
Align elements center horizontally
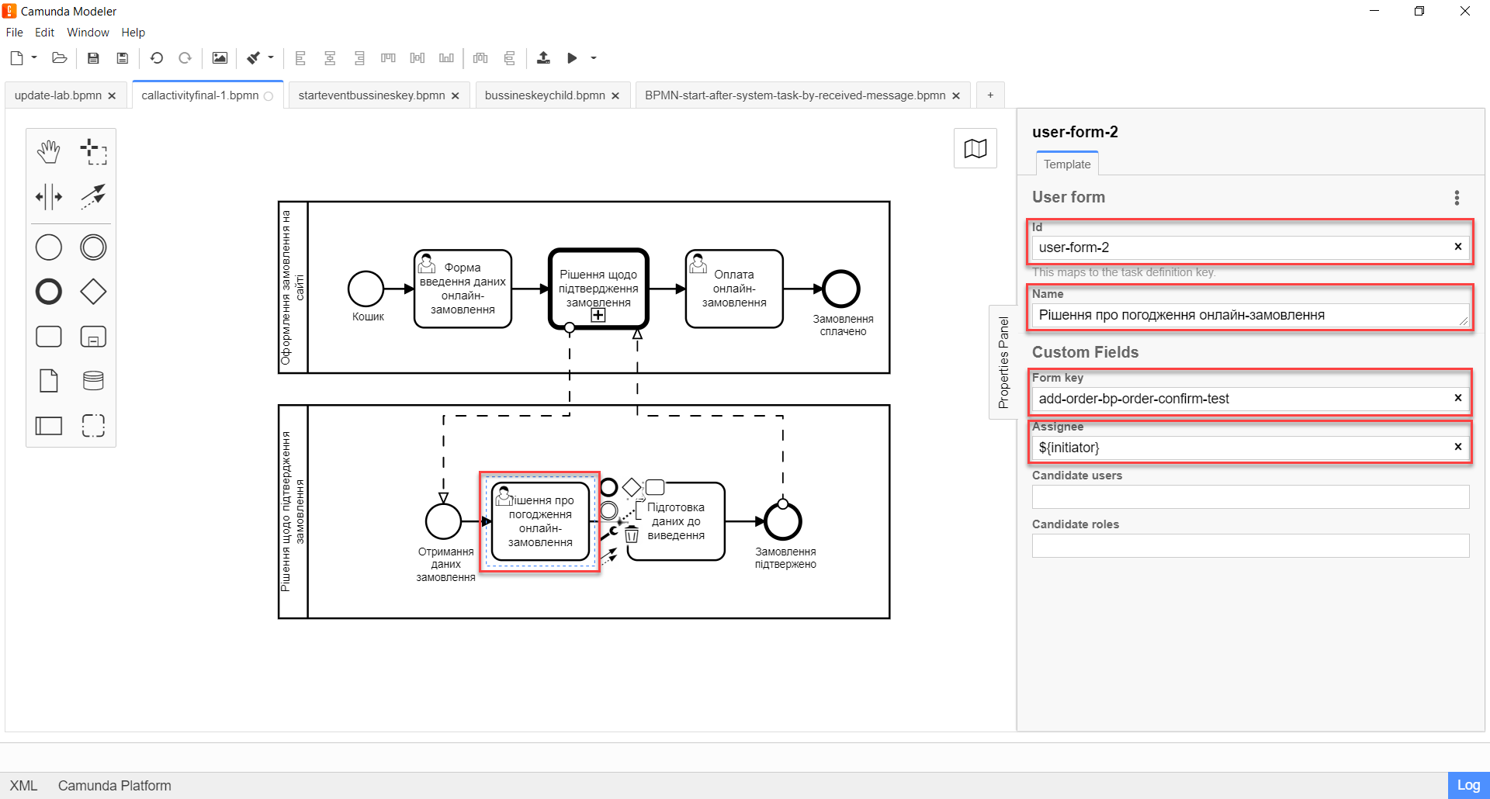(330, 58)
